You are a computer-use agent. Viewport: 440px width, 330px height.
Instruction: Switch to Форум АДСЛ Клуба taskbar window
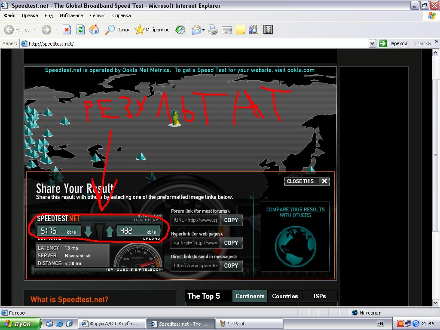tap(111, 324)
